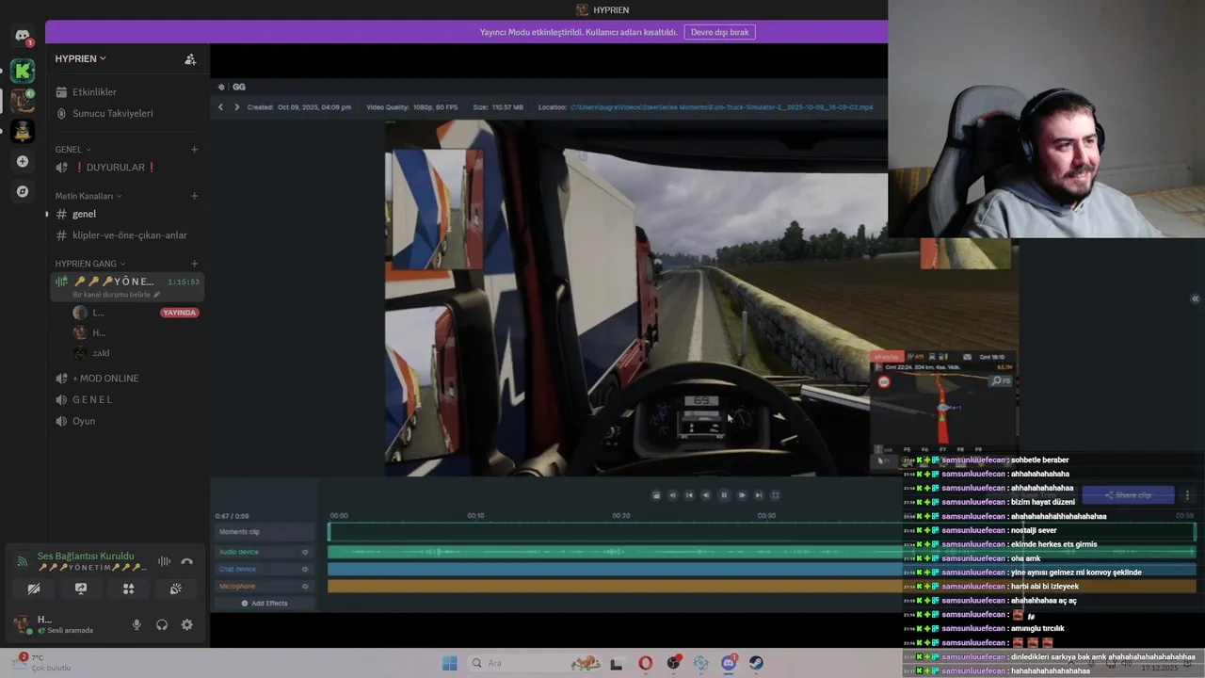This screenshot has width=1205, height=678.
Task: Open the HYPRIEN server name dropdown
Action: coord(80,58)
